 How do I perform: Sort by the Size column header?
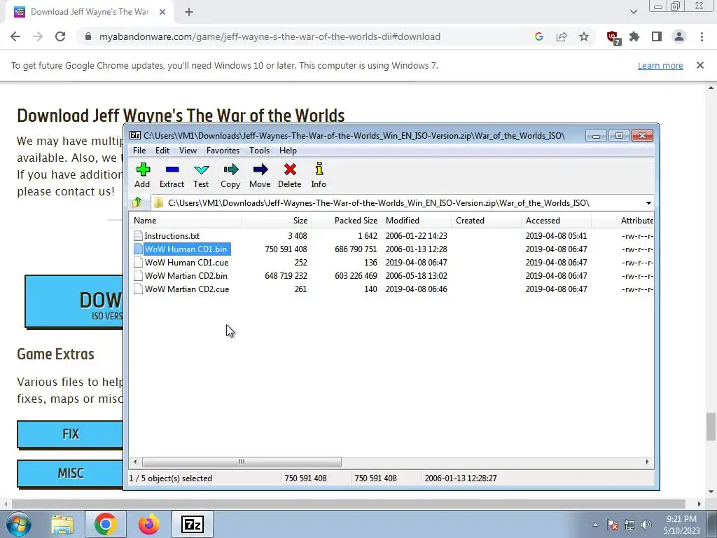click(x=276, y=221)
